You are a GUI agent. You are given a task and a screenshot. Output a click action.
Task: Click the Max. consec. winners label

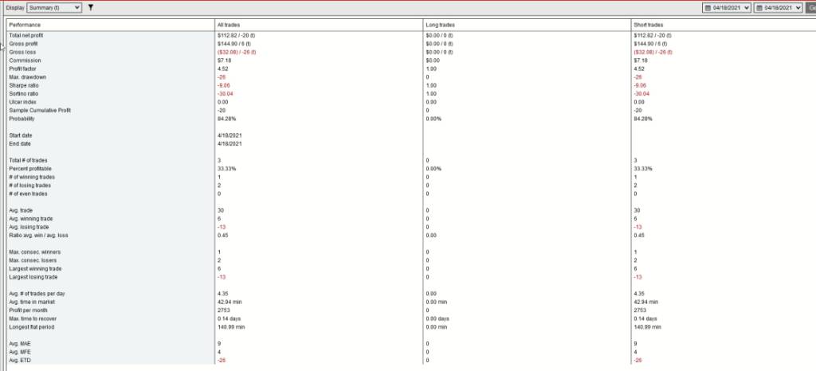pyautogui.click(x=34, y=252)
